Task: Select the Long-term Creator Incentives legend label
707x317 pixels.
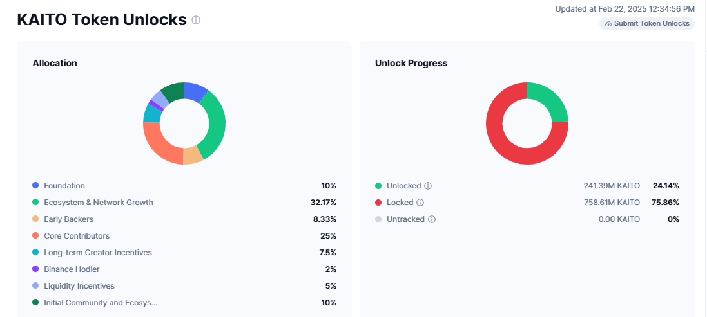Action: tap(98, 253)
